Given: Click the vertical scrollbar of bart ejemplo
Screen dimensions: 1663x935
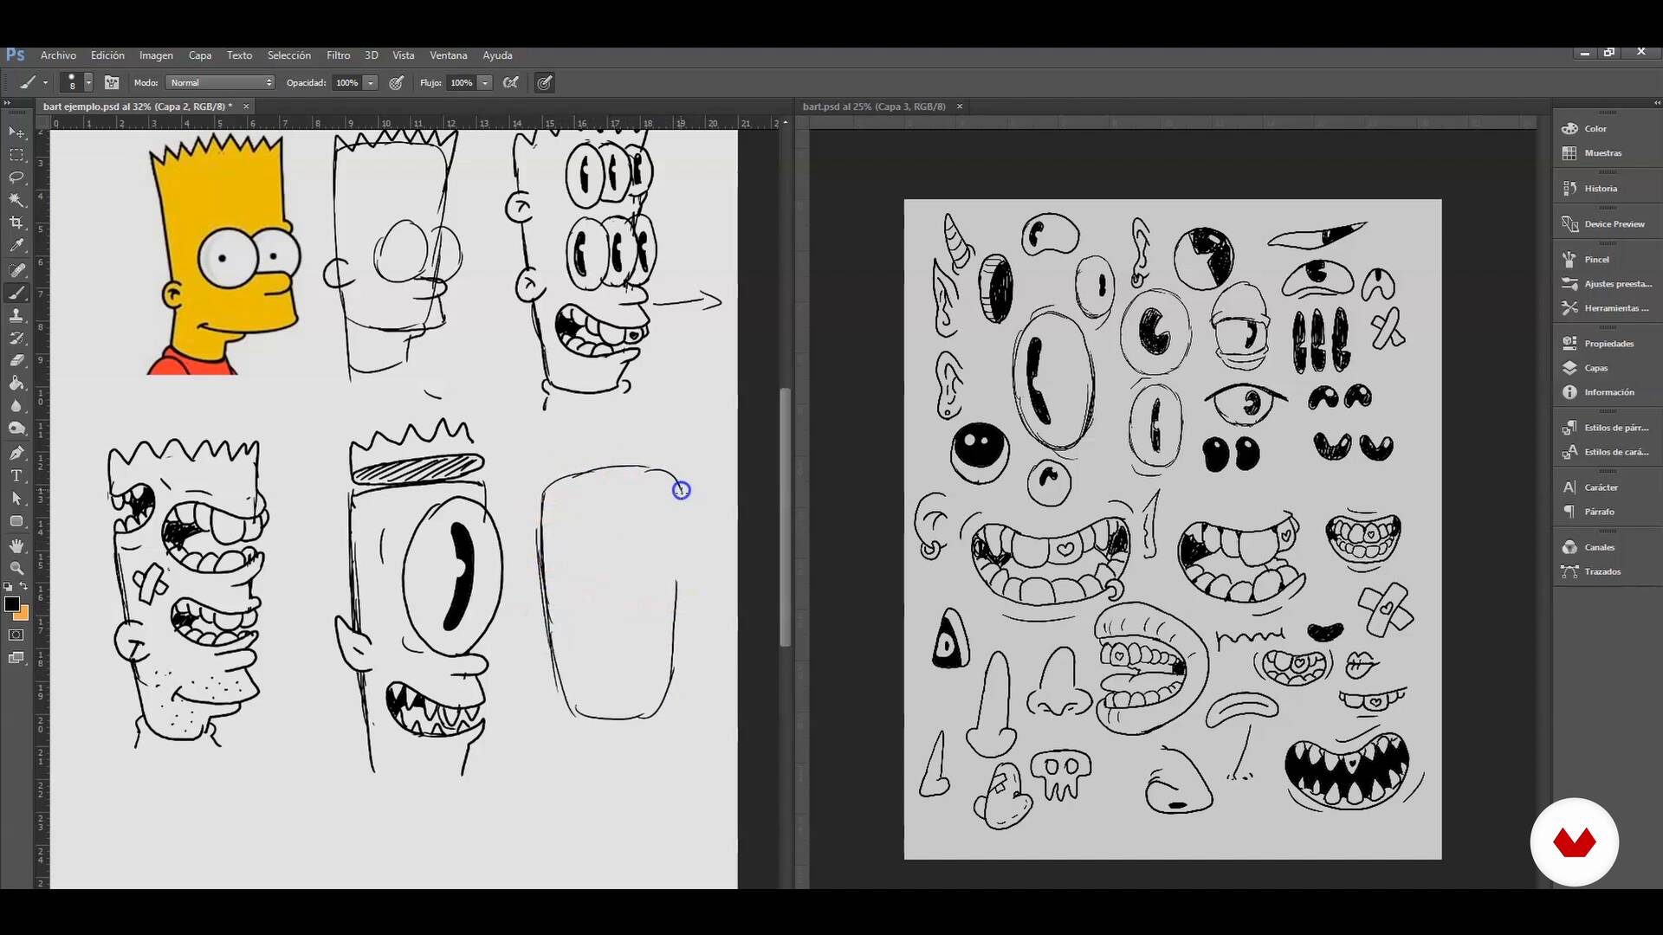Looking at the screenshot, I should (x=785, y=517).
